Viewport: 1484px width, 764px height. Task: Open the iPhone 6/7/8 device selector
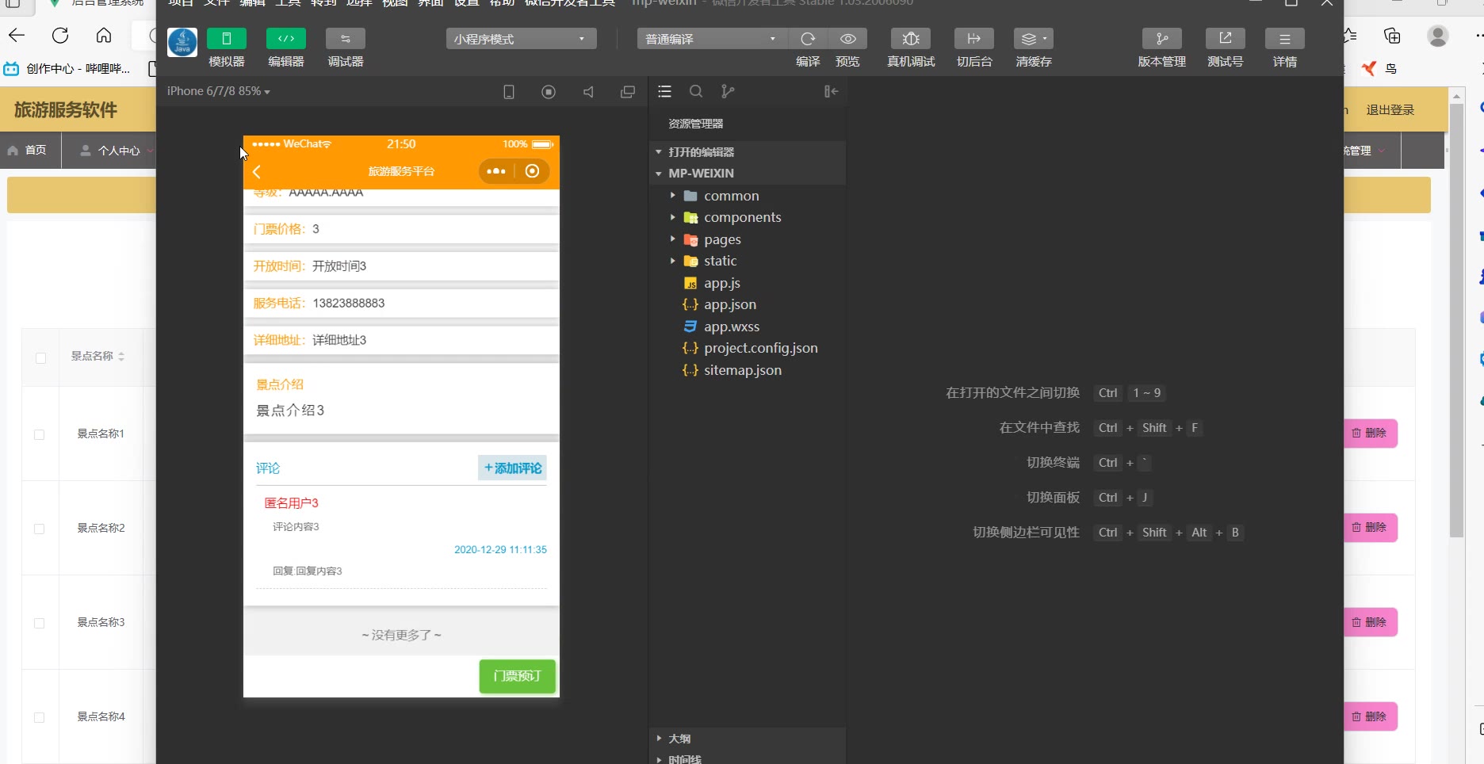(x=218, y=92)
